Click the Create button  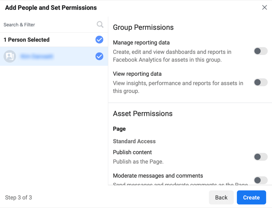[251, 197]
